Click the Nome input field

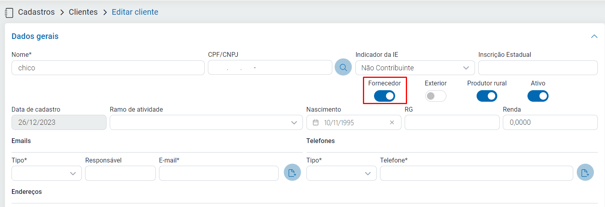coord(108,68)
